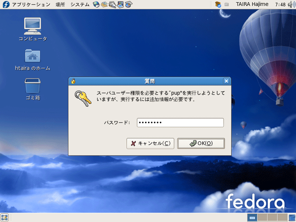Image resolution: width=296 pixels, height=222 pixels.
Task: Open the アプリケーション menu
Action: [30, 5]
